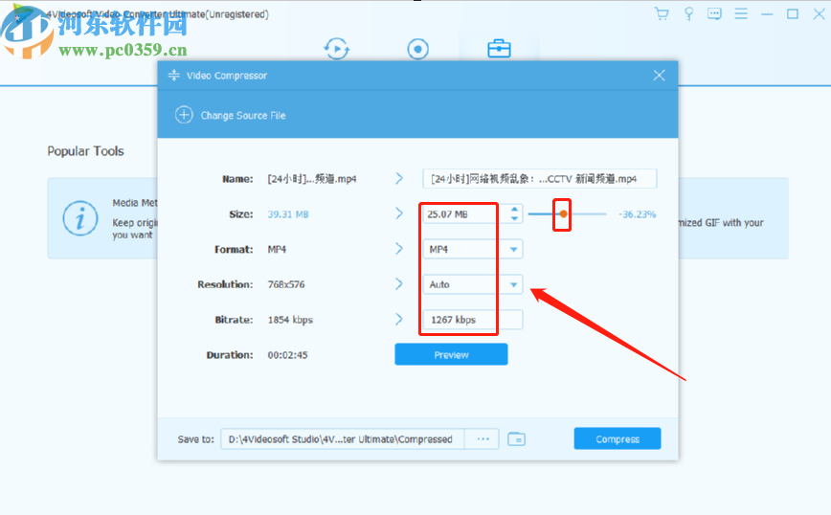Screen dimensions: 831x515
Task: Increase the size with up stepper arrow
Action: pos(514,210)
